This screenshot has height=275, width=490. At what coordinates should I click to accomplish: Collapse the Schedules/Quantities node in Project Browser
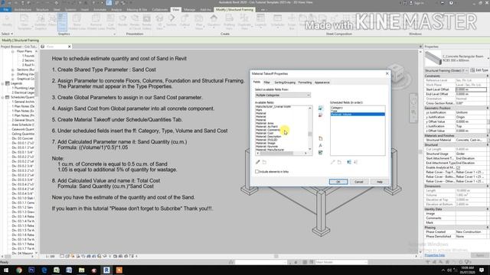click(3, 97)
